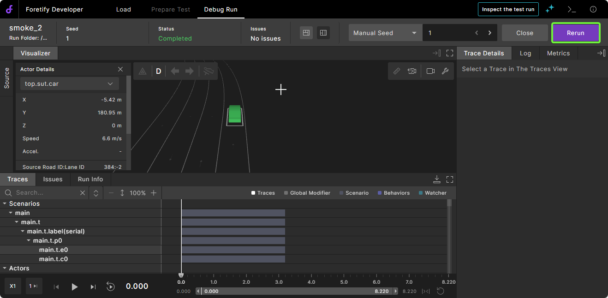608x298 pixels.
Task: Toggle the Behaviors legend filter
Action: click(x=393, y=193)
